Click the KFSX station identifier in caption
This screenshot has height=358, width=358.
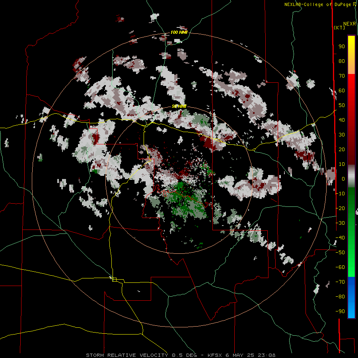click(215, 355)
